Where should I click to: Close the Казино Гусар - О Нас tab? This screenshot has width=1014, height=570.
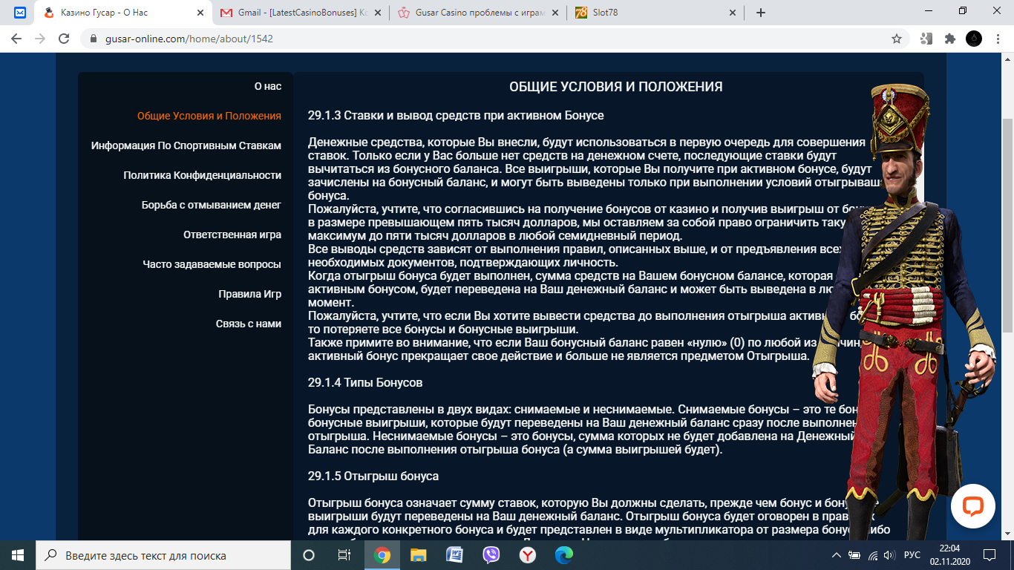click(200, 13)
